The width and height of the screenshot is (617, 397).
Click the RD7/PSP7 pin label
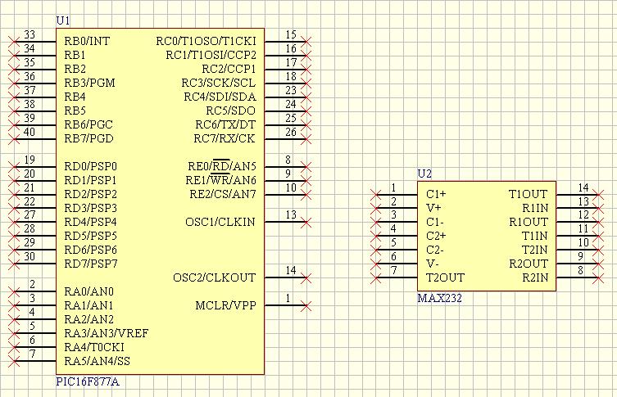(x=90, y=264)
